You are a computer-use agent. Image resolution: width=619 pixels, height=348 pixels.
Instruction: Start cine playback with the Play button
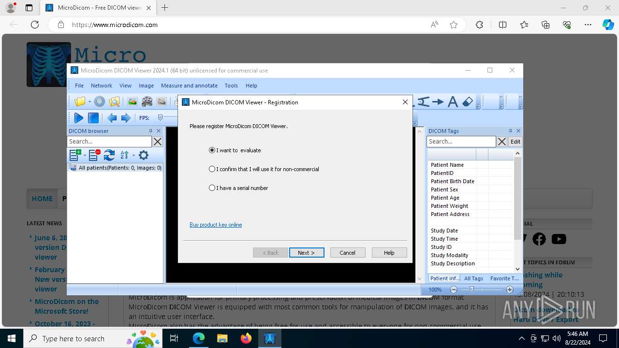(78, 117)
